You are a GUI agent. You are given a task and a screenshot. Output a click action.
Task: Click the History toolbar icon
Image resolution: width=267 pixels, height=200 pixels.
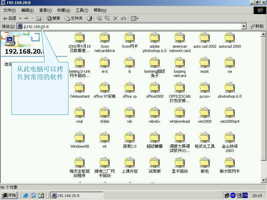pos(90,18)
